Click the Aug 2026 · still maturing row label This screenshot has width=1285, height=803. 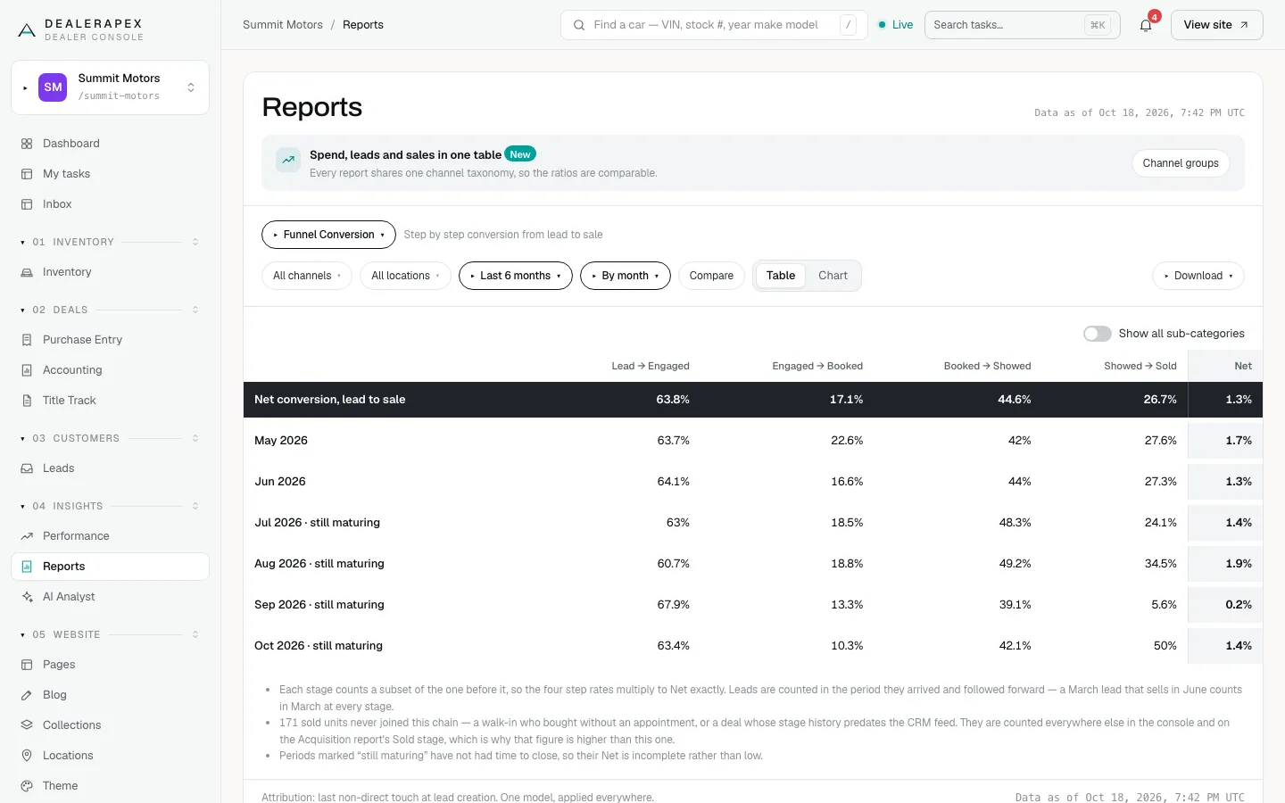point(319,564)
